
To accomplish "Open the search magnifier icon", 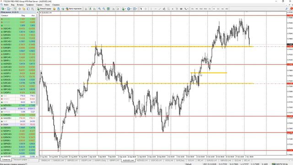I will [287, 9].
